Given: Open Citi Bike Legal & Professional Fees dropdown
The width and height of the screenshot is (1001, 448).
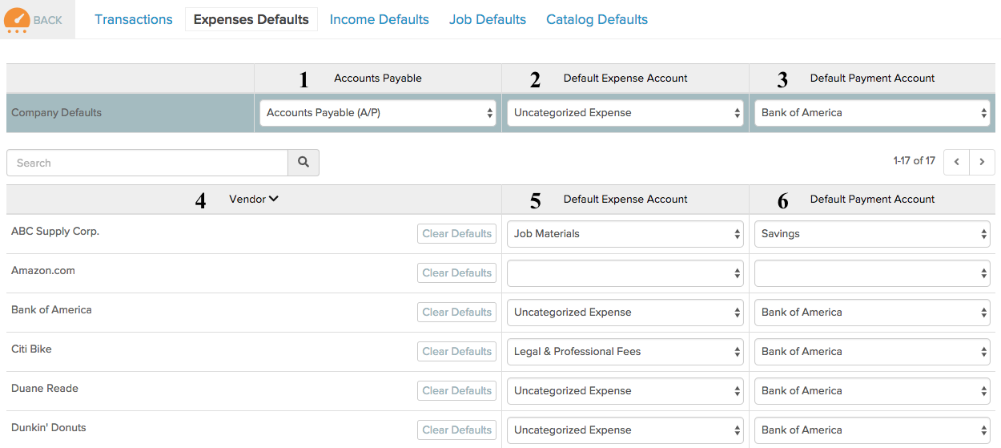Looking at the screenshot, I should coord(625,352).
